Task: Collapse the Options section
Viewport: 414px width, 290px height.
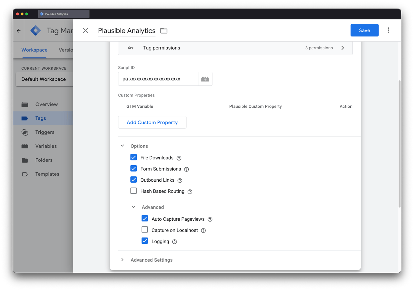Action: click(x=122, y=145)
